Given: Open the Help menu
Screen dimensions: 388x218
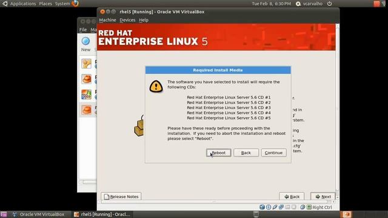Looking at the screenshot, I should [x=144, y=20].
